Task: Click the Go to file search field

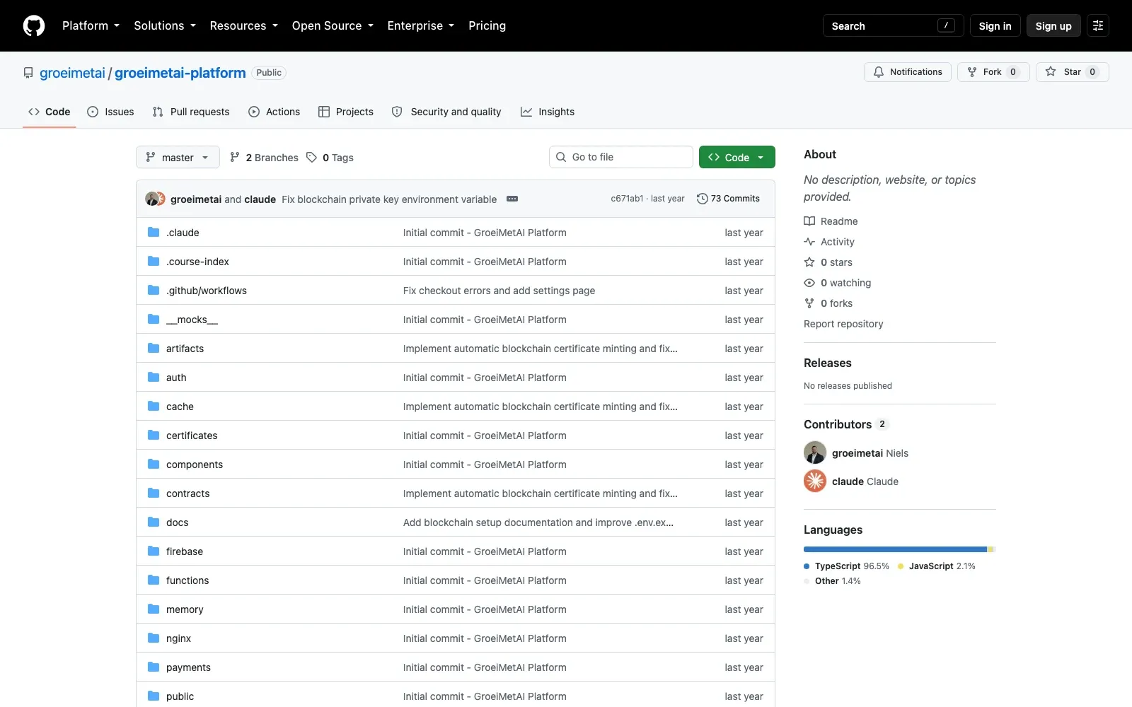Action: tap(621, 157)
